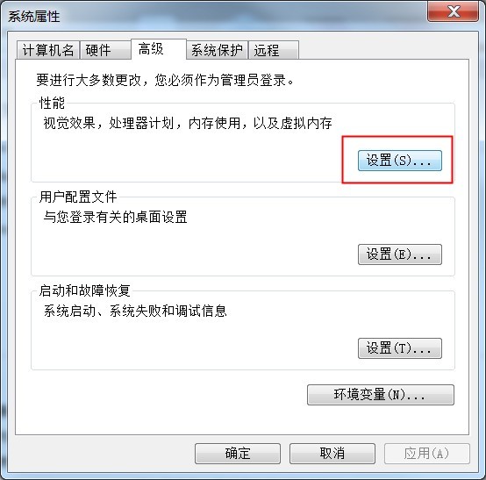Open the 硬件 tab
Viewport: 486px width, 480px height.
click(x=105, y=50)
